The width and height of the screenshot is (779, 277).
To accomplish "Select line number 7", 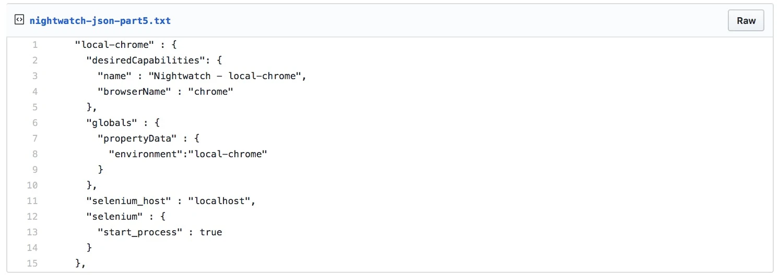I will (34, 138).
